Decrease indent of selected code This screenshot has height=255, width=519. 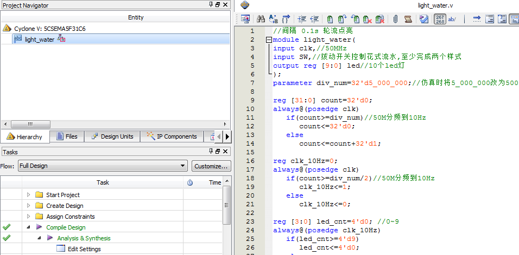[314, 19]
